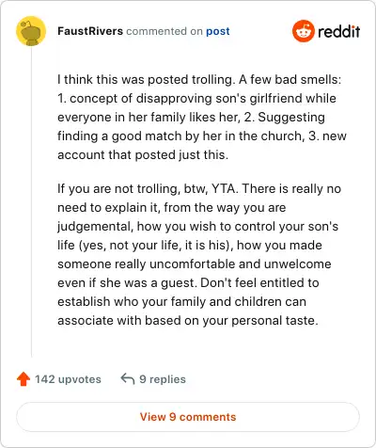This screenshot has width=376, height=448.
Task: Click the line "account that posted just this."
Action: 143,154
